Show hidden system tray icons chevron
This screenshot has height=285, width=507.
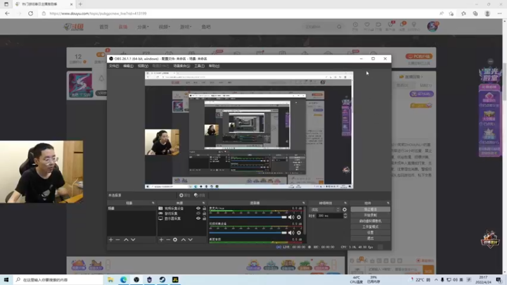(x=436, y=279)
